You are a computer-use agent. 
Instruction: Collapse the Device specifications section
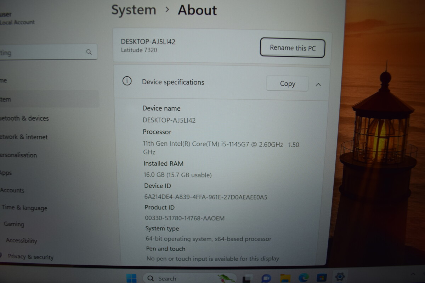coord(318,84)
